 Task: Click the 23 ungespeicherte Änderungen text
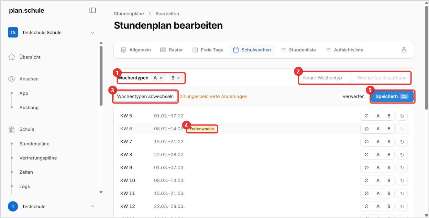coord(214,96)
